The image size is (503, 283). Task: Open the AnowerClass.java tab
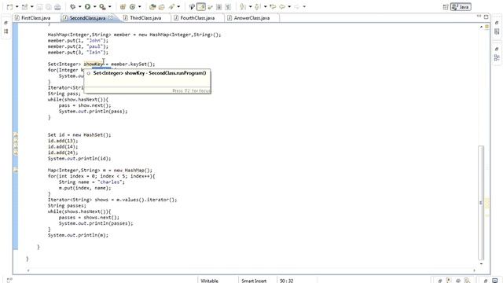(x=251, y=18)
